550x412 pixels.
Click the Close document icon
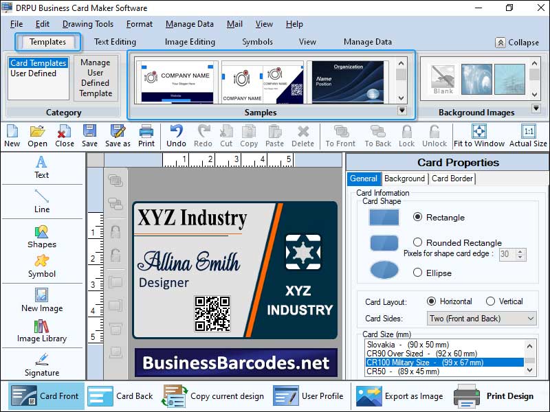click(64, 135)
